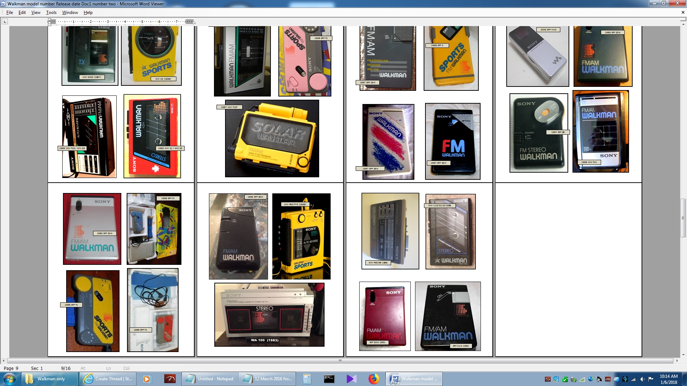Click the horizontal scrollbar left arrow
This screenshot has width=687, height=386.
tap(4, 361)
